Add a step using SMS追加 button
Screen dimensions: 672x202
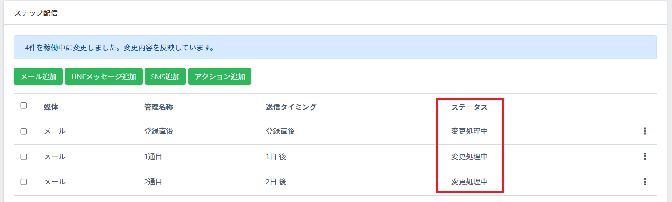pyautogui.click(x=166, y=77)
